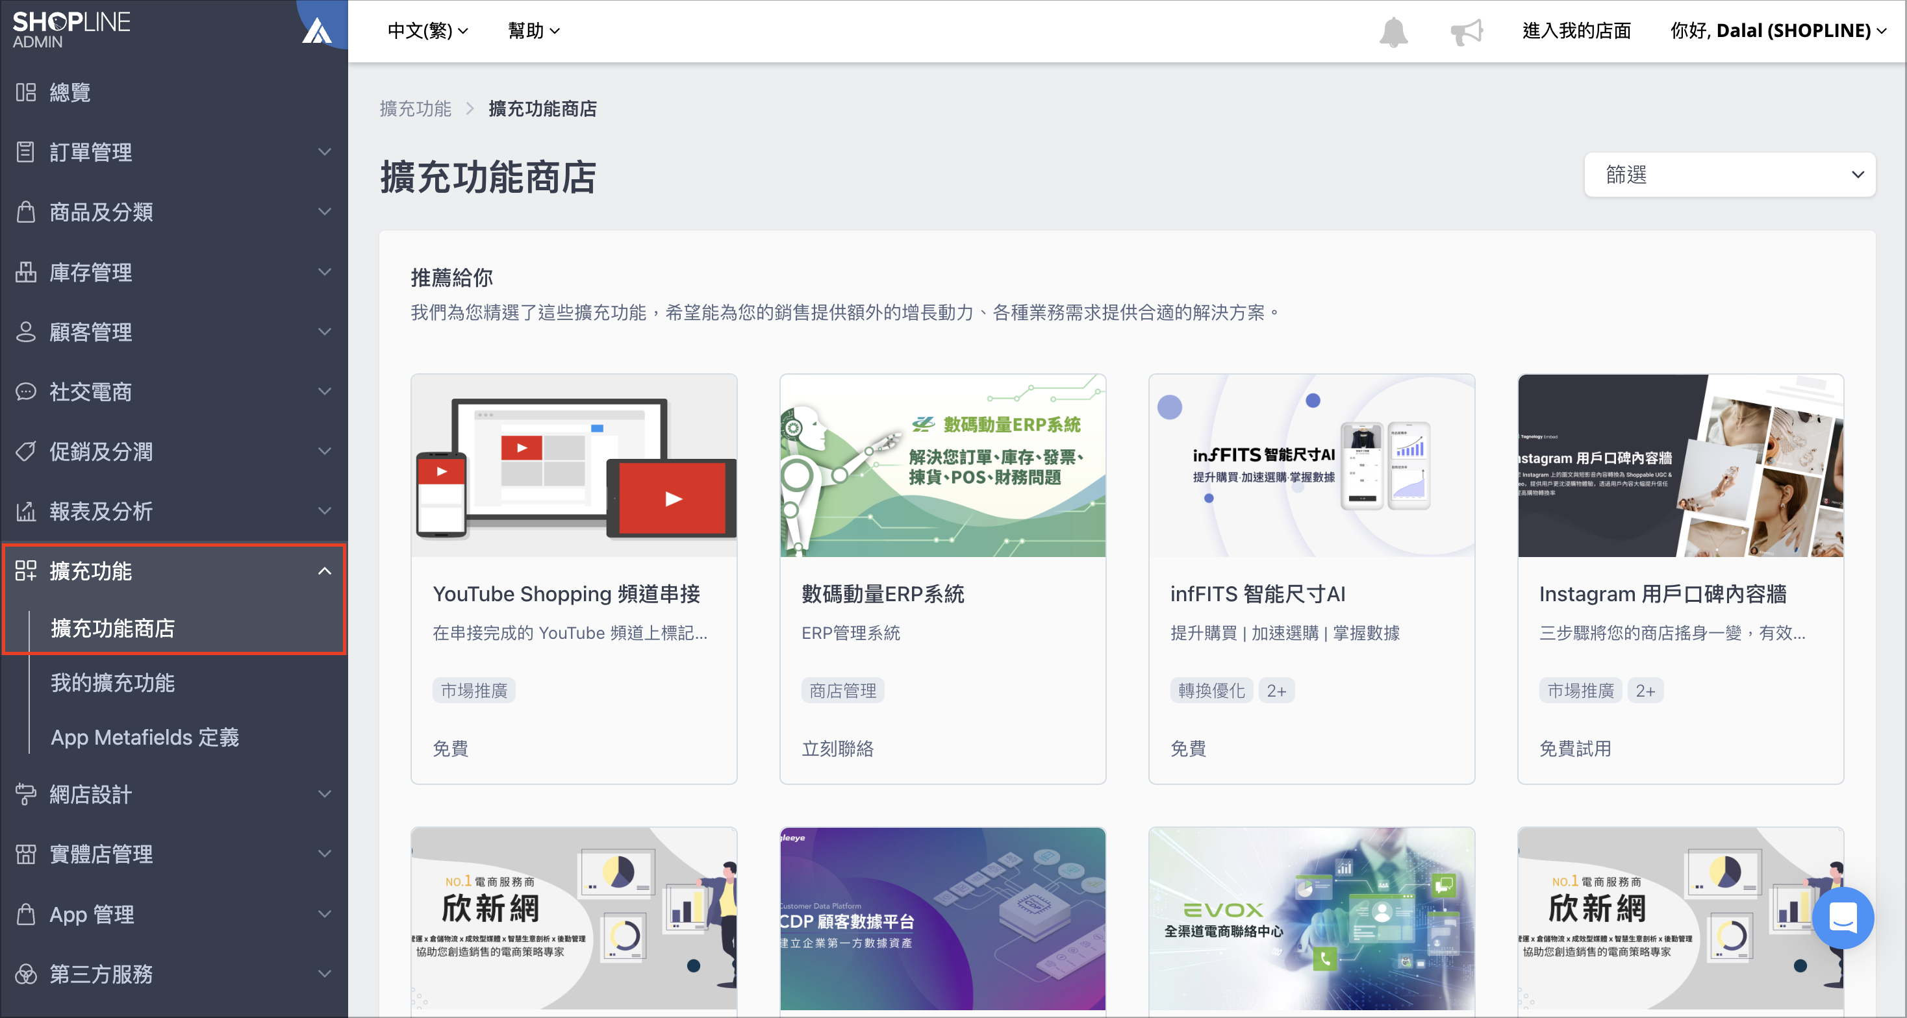The image size is (1907, 1018).
Task: Open the 中文(繁) language dropdown
Action: (428, 31)
